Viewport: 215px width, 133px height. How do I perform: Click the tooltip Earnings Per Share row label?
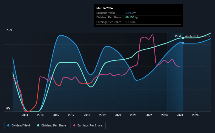pos(109,22)
